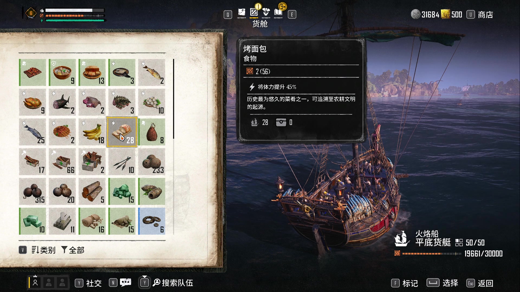This screenshot has height=292, width=520.
Task: Choose the wooden logs item
Action: 92,191
